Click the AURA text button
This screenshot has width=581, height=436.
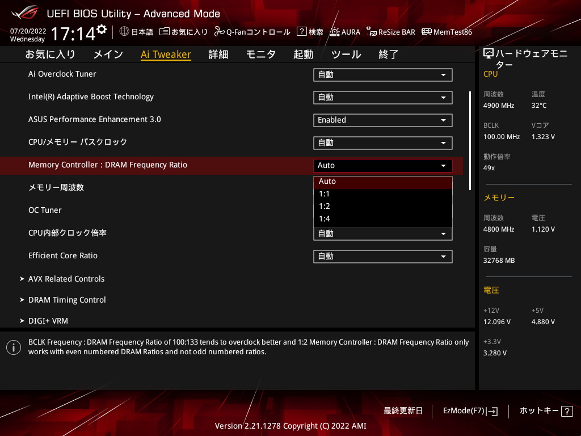351,32
